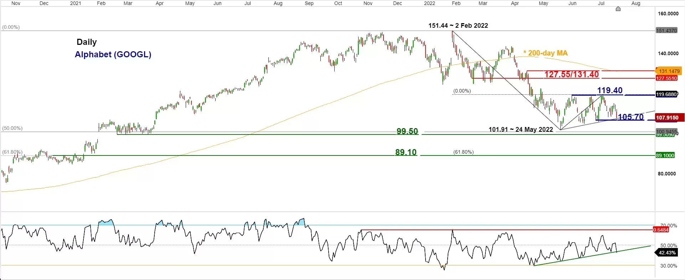Click the '80.0000' price axis value
Viewport: 685px width, 280px height.
(667, 174)
